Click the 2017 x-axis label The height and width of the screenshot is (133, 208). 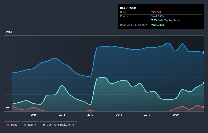coord(90,115)
